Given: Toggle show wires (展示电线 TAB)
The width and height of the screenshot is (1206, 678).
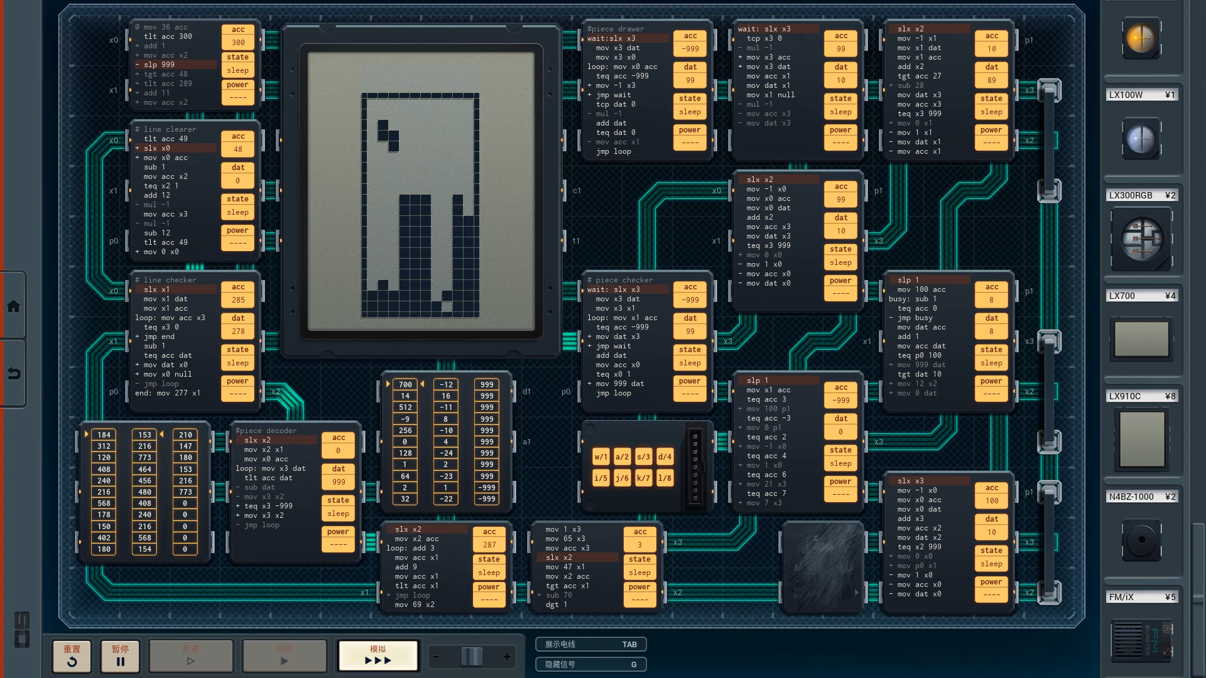Looking at the screenshot, I should 590,644.
